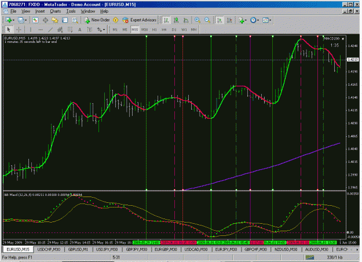Select the Crosshair tool

coord(19,30)
